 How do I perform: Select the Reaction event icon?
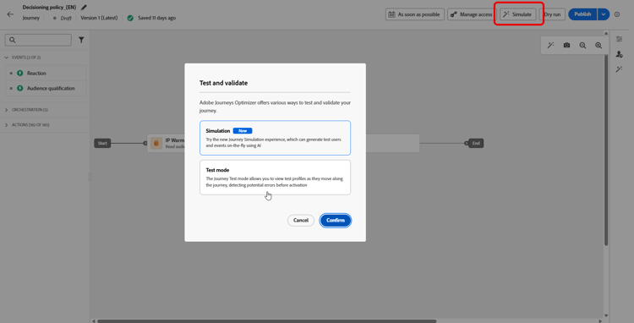click(19, 74)
